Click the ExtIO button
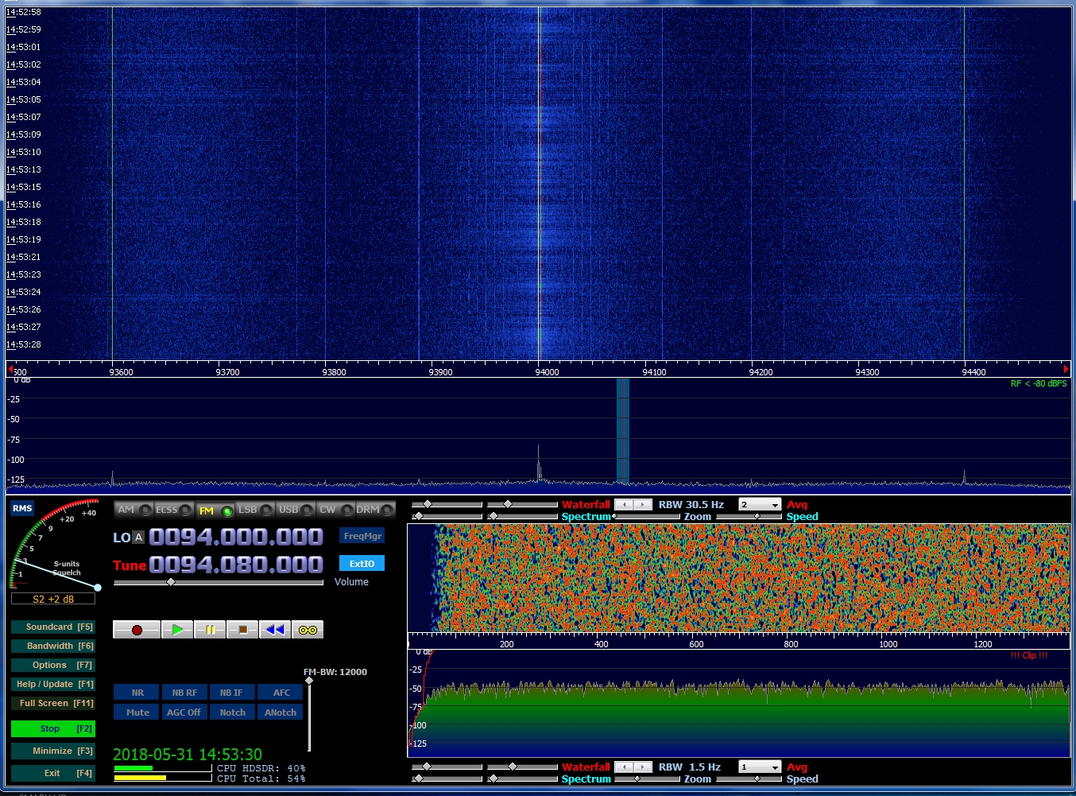This screenshot has width=1076, height=796. pyautogui.click(x=362, y=564)
